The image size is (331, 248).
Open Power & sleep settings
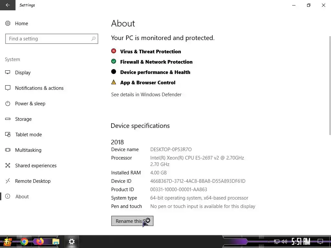pyautogui.click(x=30, y=104)
